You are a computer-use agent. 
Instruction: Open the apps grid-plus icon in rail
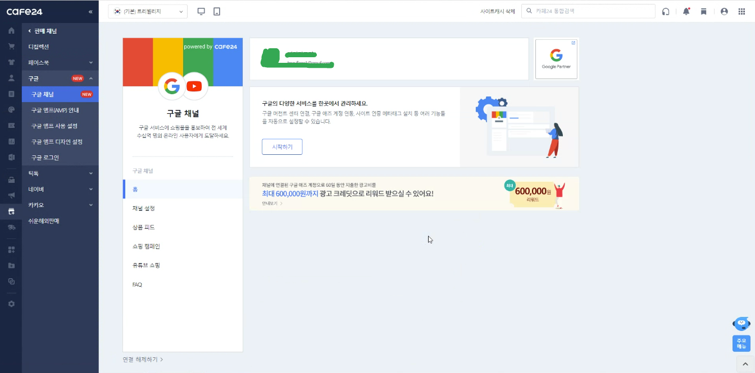click(x=11, y=249)
